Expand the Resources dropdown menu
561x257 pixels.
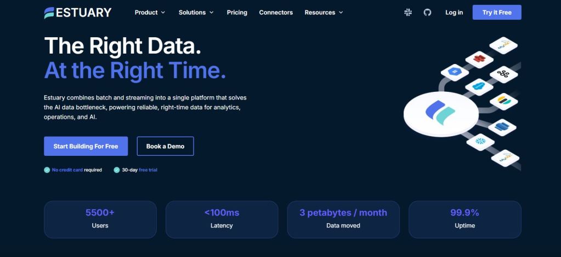coord(324,13)
